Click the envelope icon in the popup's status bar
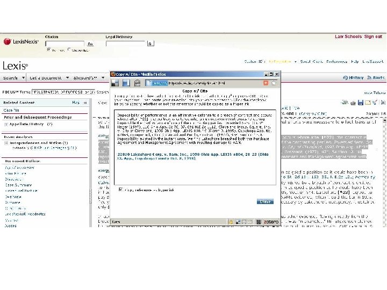This screenshot has width=387, height=290. click(250, 222)
